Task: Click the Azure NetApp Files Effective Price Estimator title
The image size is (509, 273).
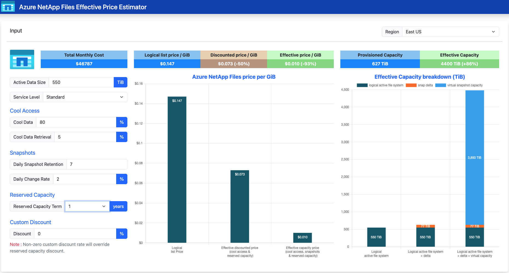Action: [83, 7]
